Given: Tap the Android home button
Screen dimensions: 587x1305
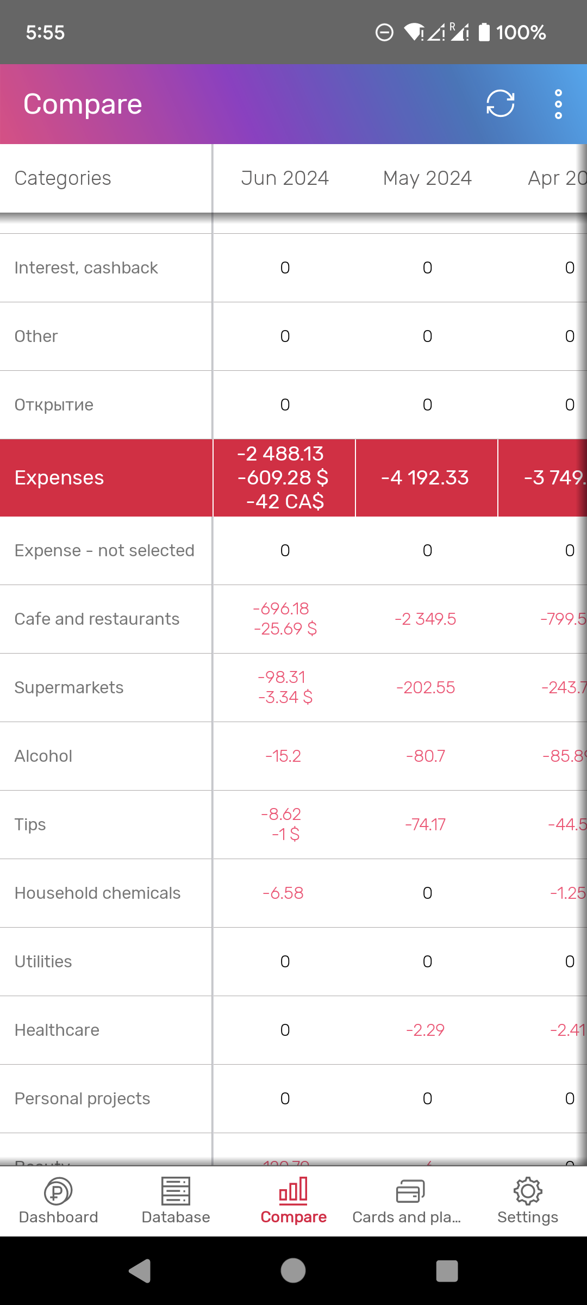Looking at the screenshot, I should click(293, 1271).
